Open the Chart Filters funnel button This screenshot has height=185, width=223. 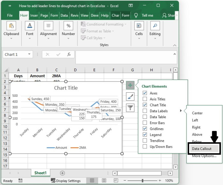[x=130, y=108]
